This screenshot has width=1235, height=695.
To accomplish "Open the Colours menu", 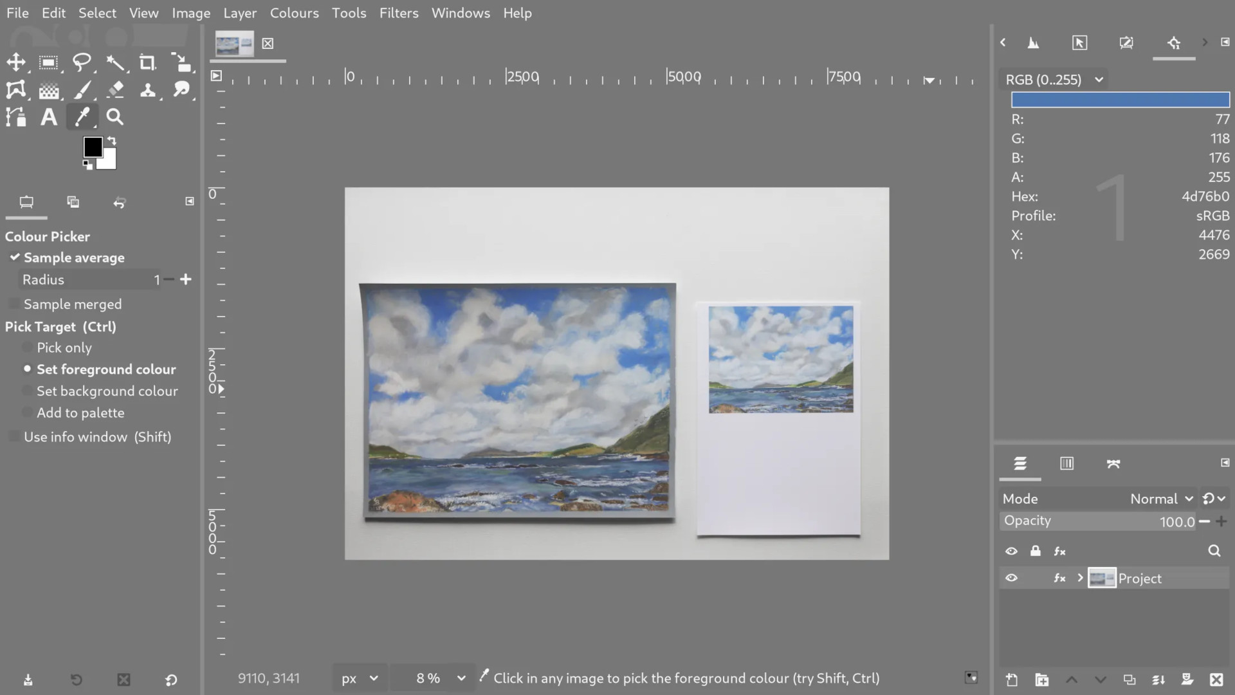I will [294, 13].
